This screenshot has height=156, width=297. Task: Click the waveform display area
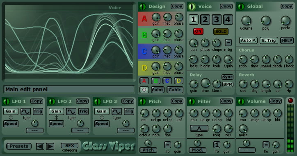point(69,42)
